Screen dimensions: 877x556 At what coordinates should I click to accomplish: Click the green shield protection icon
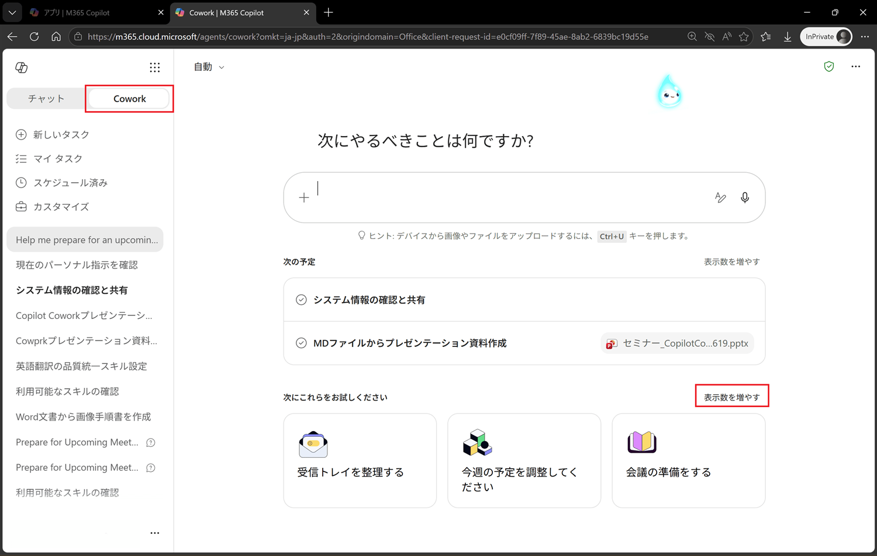829,67
